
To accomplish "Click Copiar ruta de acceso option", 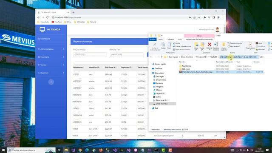I will (182, 46).
